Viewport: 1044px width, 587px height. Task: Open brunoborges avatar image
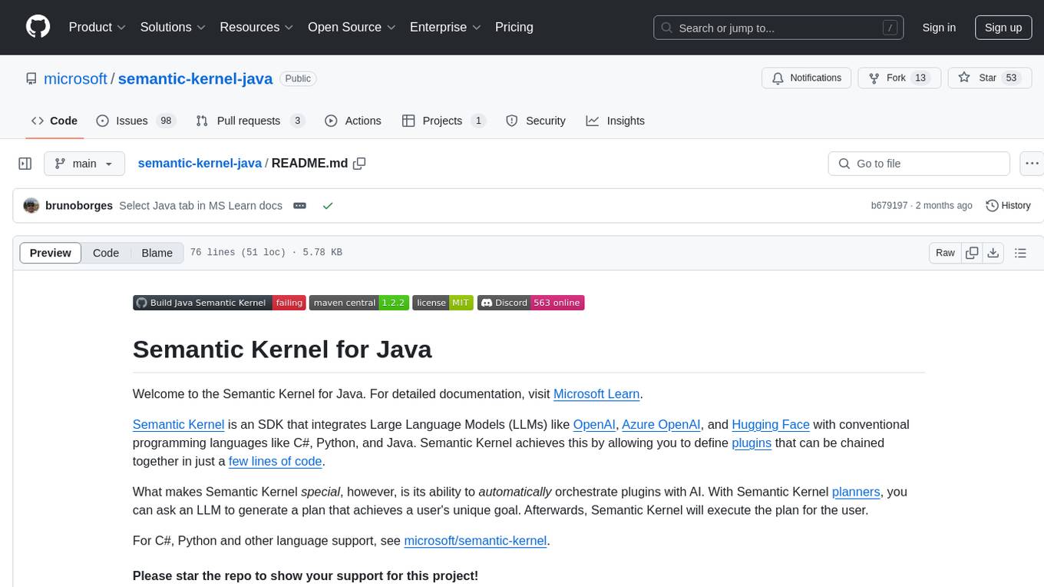click(x=31, y=206)
